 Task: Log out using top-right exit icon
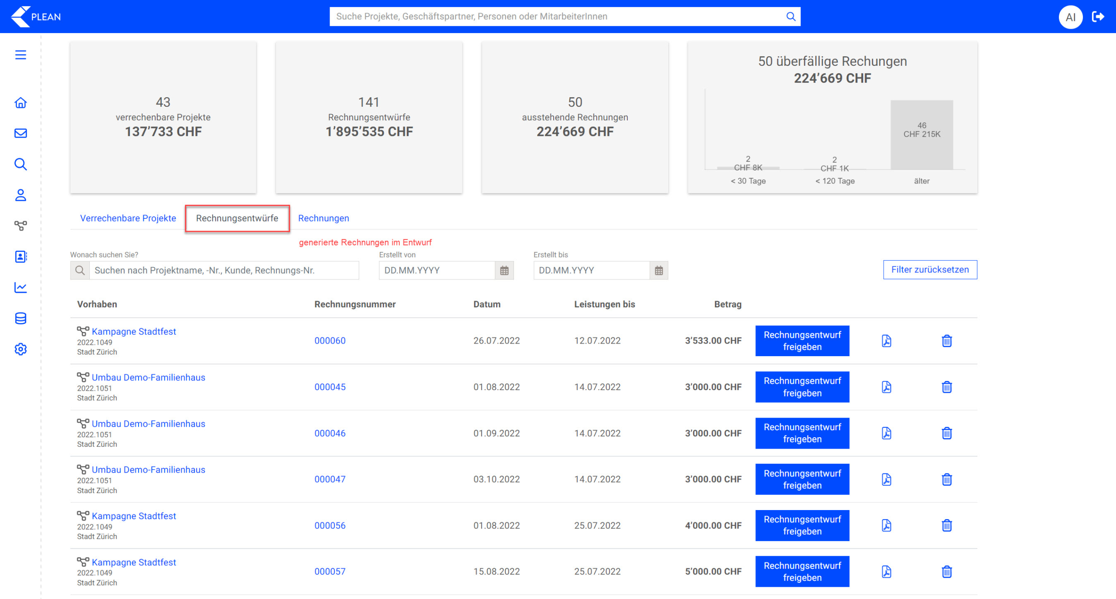1098,17
